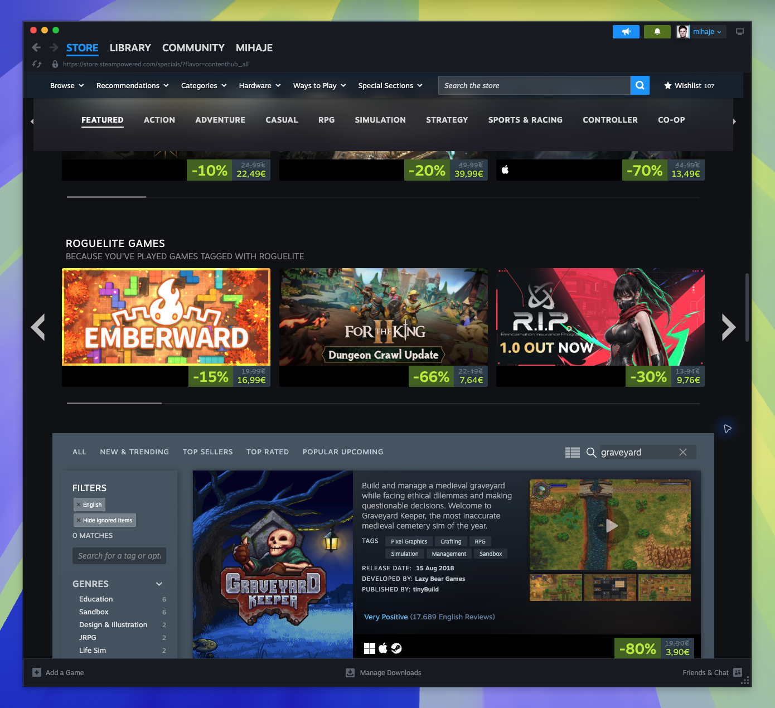
Task: Open the Special Sections dropdown
Action: pos(390,85)
